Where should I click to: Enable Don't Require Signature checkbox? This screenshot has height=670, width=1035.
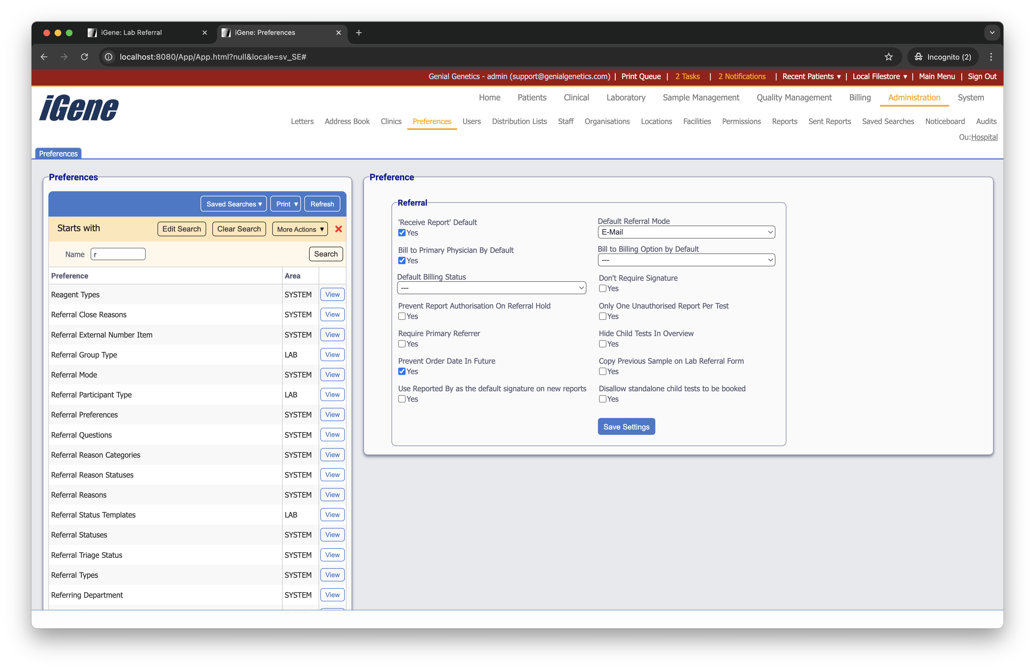click(602, 288)
